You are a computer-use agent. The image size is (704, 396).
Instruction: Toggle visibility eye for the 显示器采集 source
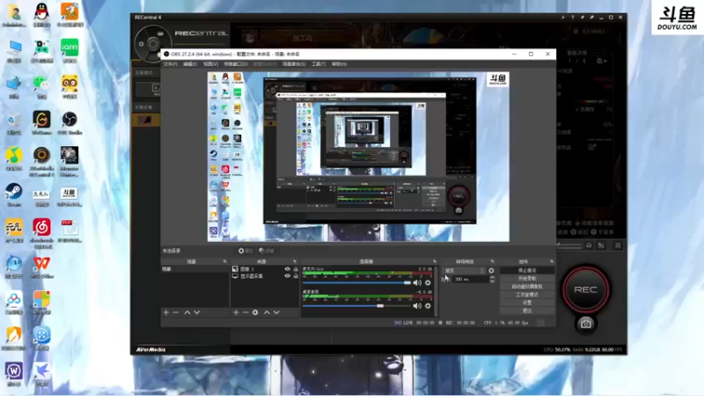[288, 276]
